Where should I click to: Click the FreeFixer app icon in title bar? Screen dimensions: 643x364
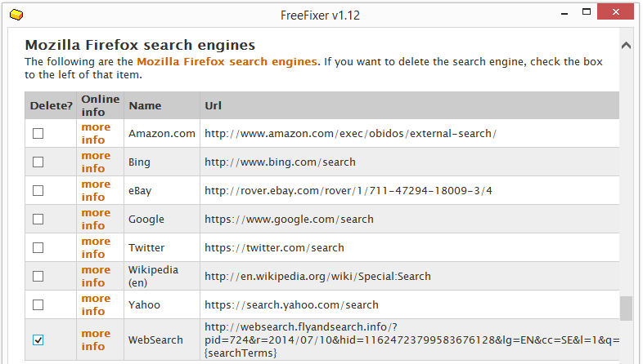[x=16, y=16]
